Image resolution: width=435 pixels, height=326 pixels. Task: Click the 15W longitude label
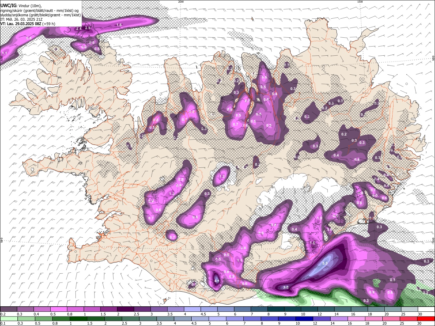pyautogui.click(x=360, y=2)
